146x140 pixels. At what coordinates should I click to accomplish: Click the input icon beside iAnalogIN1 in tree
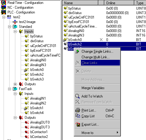[x=27, y=98]
